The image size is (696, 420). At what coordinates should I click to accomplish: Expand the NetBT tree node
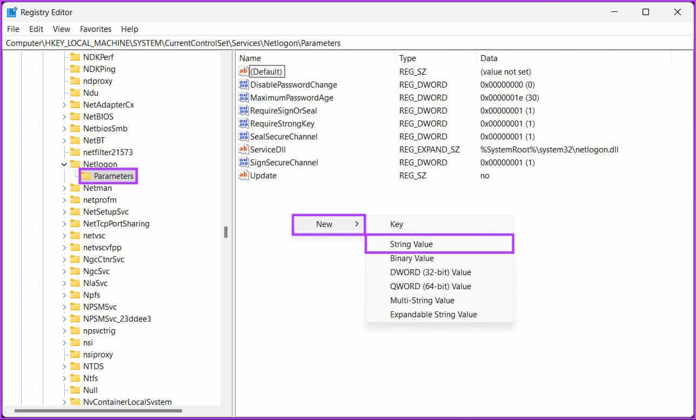click(64, 140)
